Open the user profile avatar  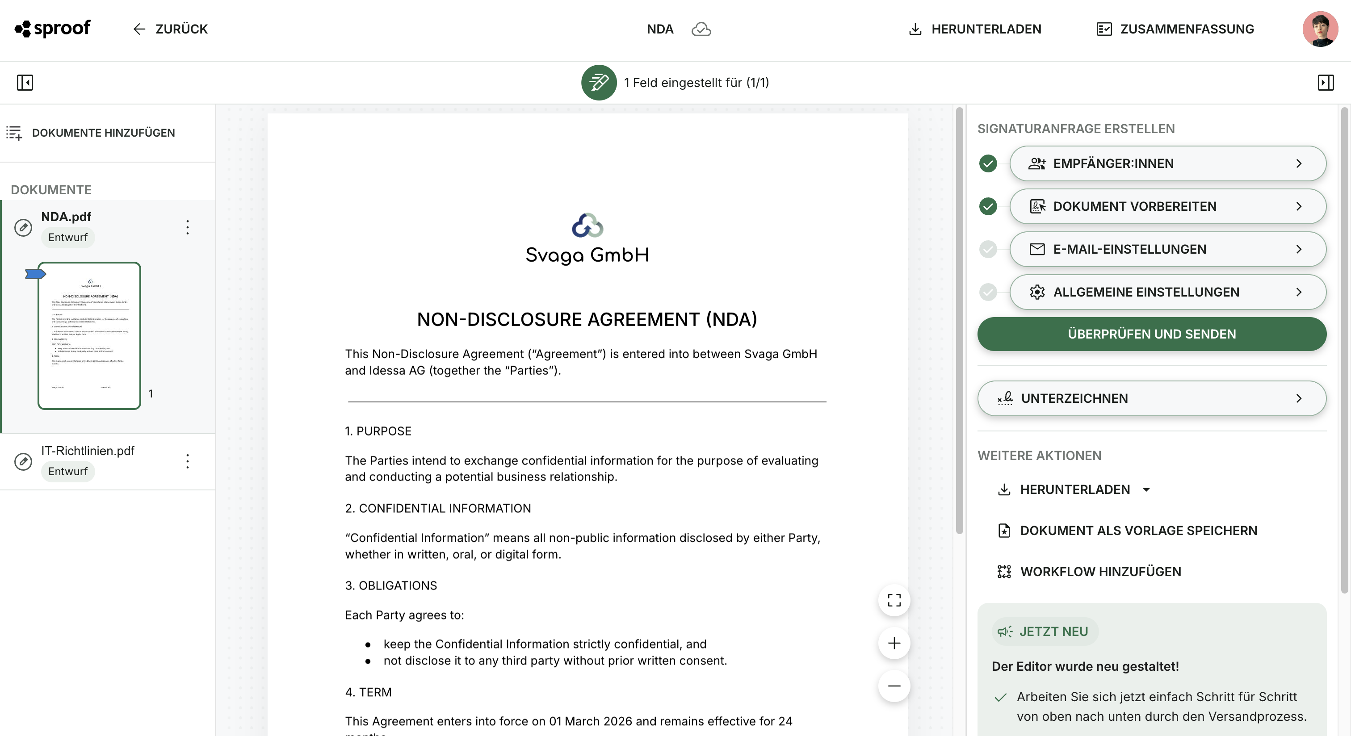1320,29
